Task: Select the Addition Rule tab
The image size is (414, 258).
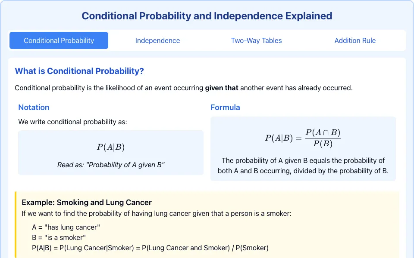Action: point(355,40)
